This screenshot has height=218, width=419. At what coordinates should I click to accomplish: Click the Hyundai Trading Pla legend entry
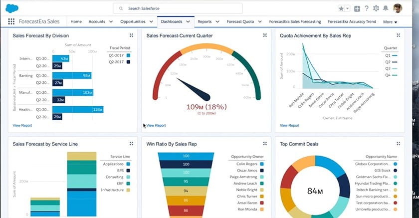376,184
